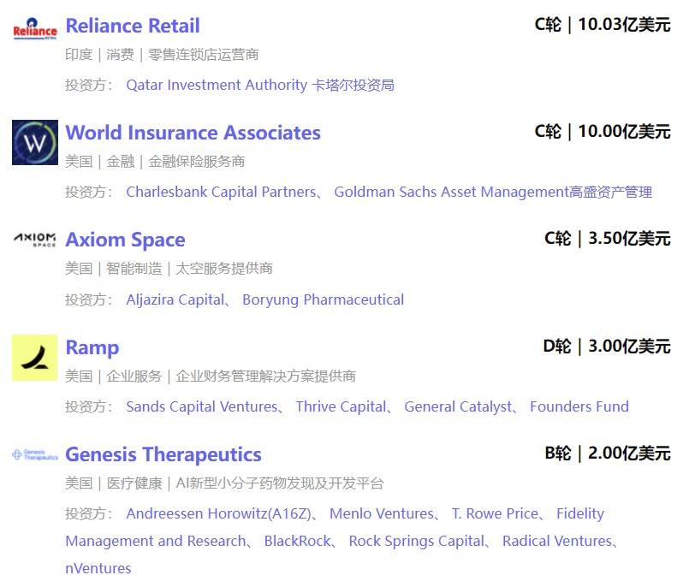
Task: Open Boryung Pharmaceutical investor page
Action: (x=323, y=299)
